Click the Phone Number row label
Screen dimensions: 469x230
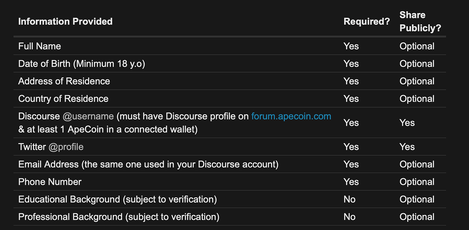[x=50, y=182]
